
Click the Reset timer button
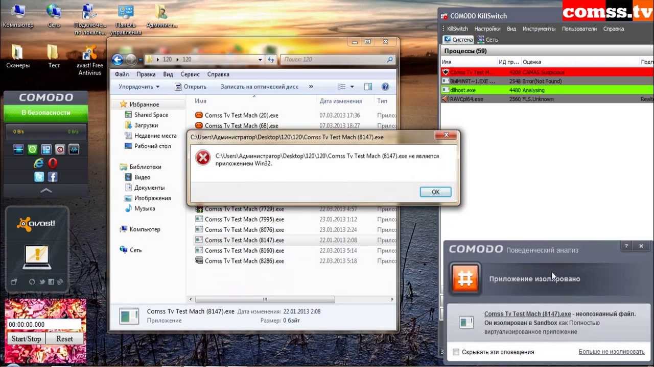pos(64,339)
